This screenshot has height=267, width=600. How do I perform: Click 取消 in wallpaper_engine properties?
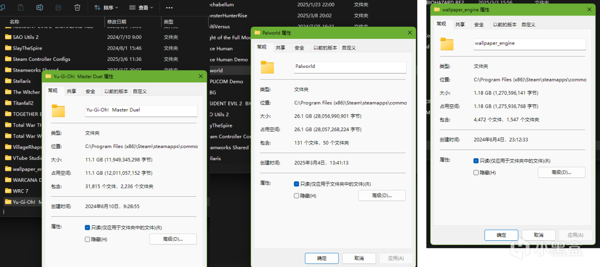[x=539, y=235]
